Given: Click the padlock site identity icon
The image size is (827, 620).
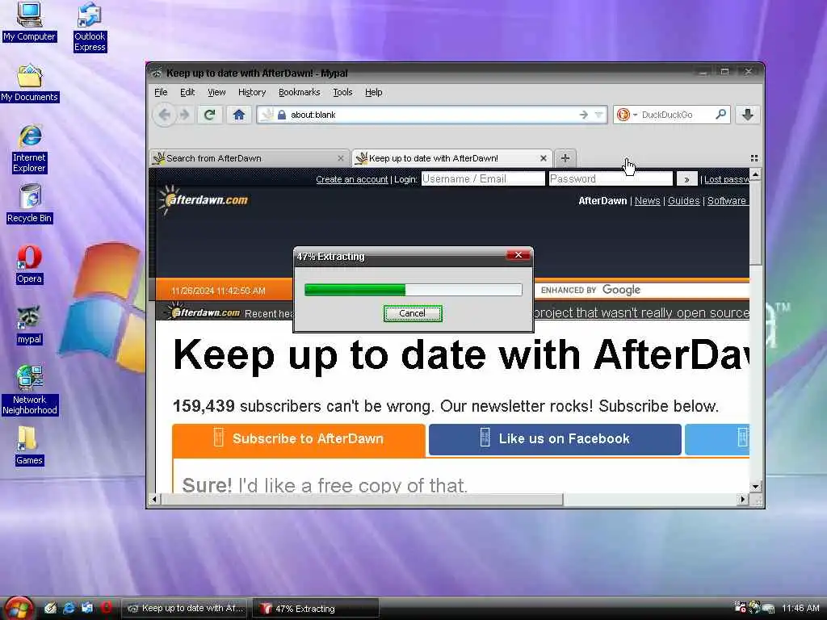Looking at the screenshot, I should [282, 115].
